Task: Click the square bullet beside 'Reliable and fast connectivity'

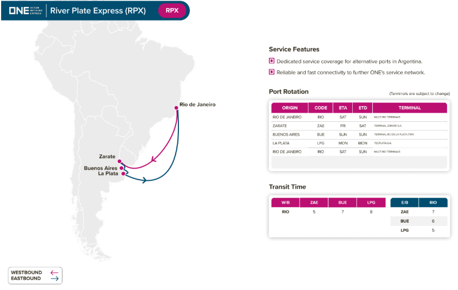Action: click(x=272, y=72)
